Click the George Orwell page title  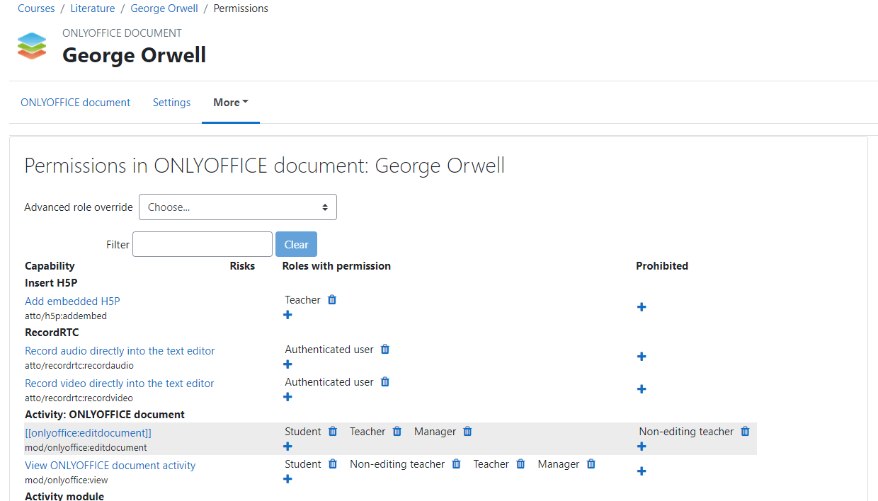[135, 55]
